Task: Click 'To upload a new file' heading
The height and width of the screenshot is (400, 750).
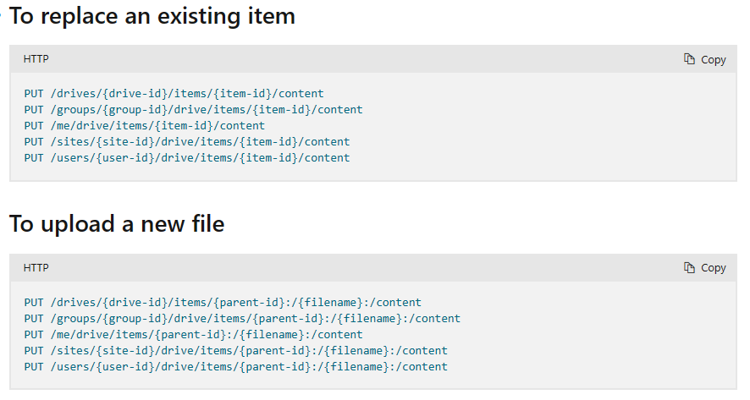Action: click(x=117, y=224)
